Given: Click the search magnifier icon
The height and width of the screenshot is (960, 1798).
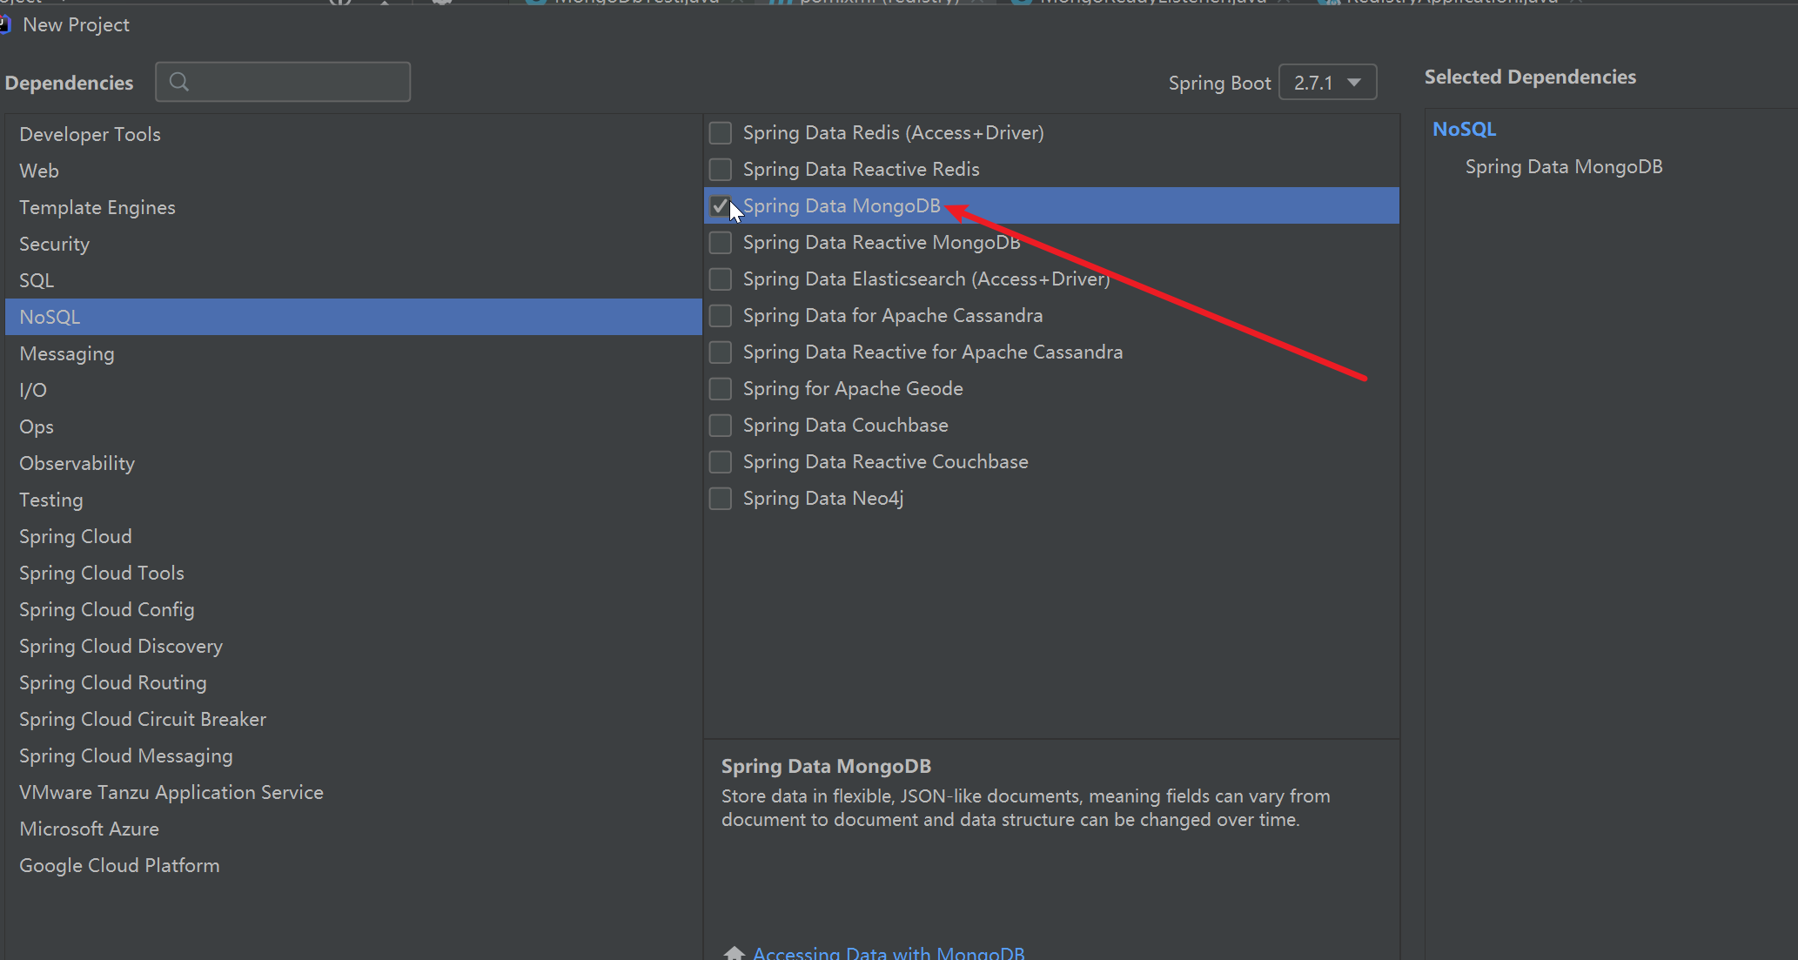Looking at the screenshot, I should 179,82.
